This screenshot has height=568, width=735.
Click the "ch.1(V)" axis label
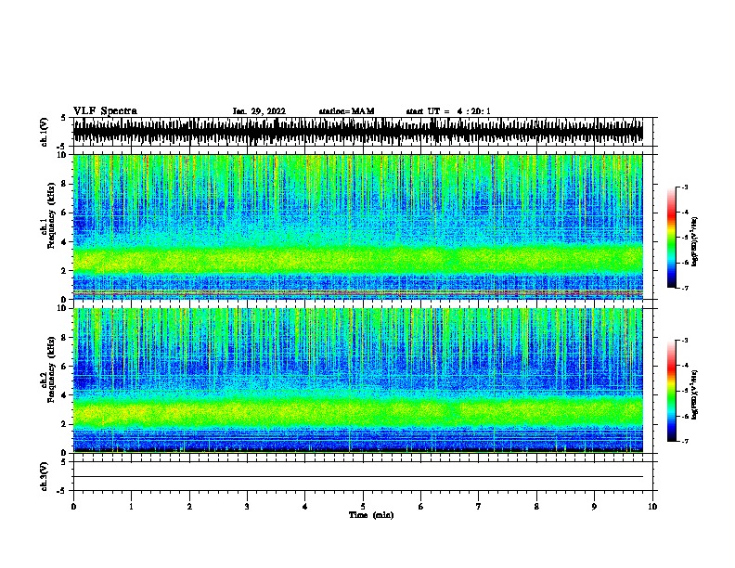(x=44, y=132)
